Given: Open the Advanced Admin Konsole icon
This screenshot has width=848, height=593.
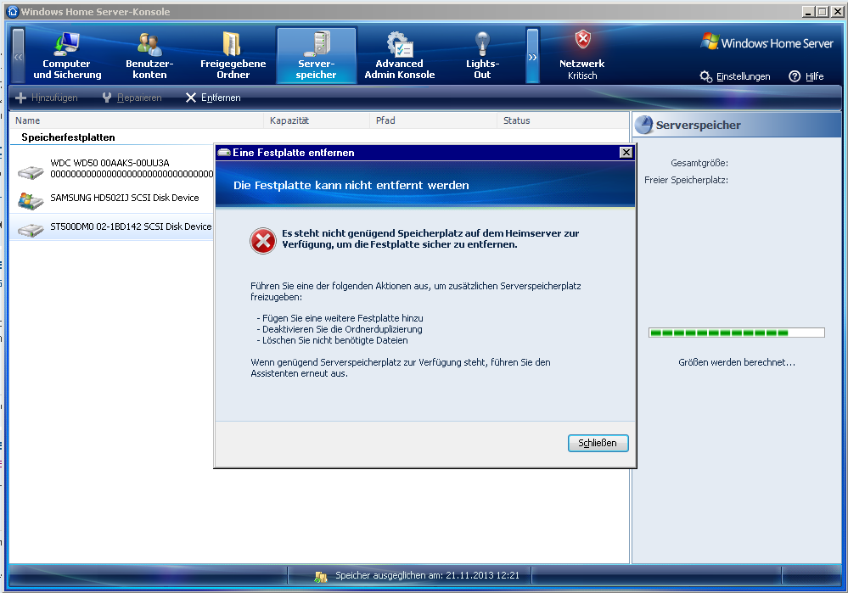Looking at the screenshot, I should pyautogui.click(x=399, y=44).
